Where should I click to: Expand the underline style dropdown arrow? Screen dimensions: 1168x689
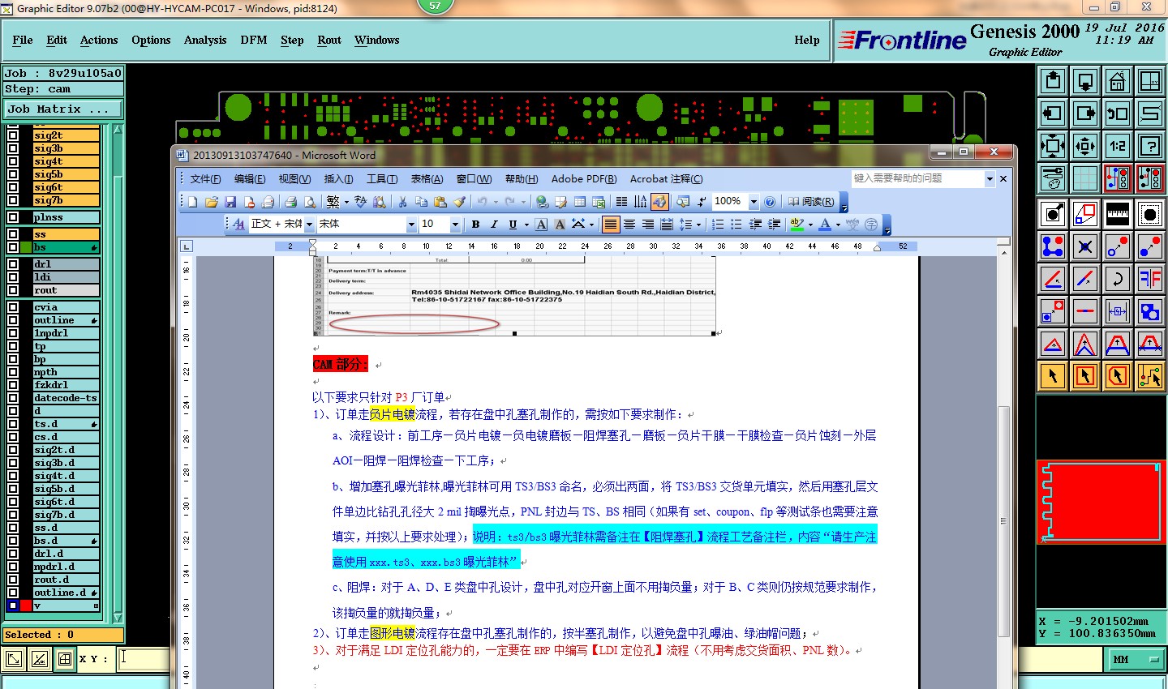(526, 225)
